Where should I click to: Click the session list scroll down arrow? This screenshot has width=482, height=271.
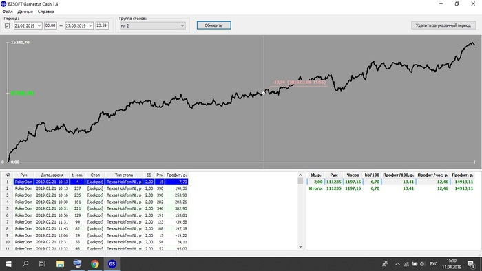[300, 246]
